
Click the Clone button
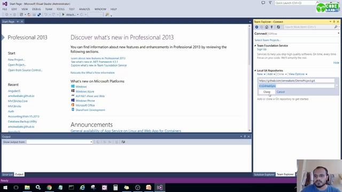(267, 92)
